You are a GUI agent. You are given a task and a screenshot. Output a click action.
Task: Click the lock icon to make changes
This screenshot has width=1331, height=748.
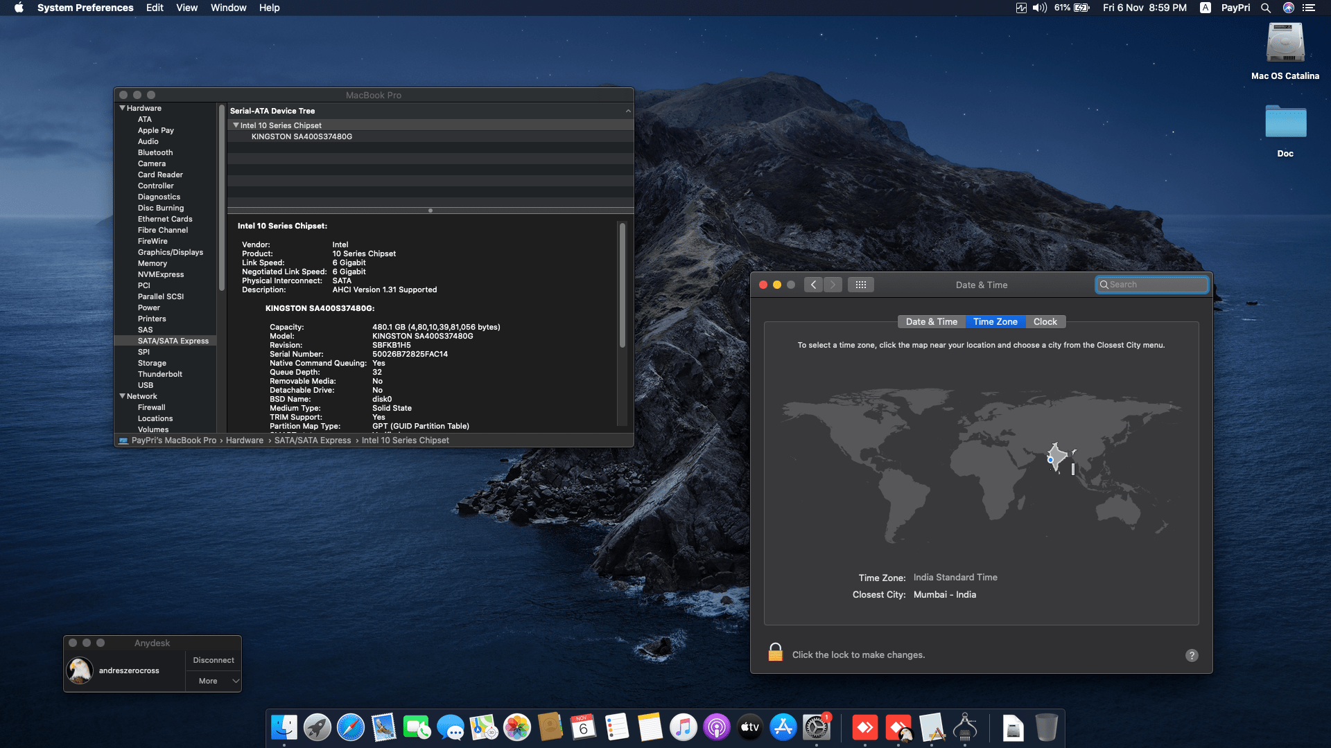(x=775, y=653)
